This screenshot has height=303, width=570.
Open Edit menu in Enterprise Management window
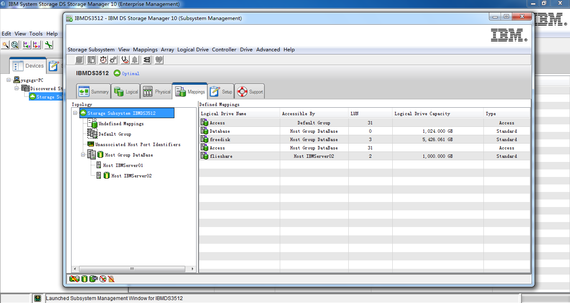click(6, 34)
